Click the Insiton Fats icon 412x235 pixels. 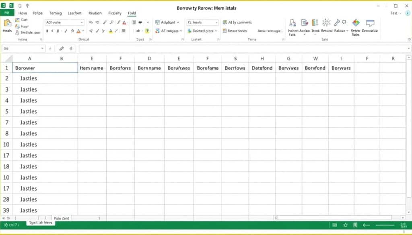click(293, 23)
